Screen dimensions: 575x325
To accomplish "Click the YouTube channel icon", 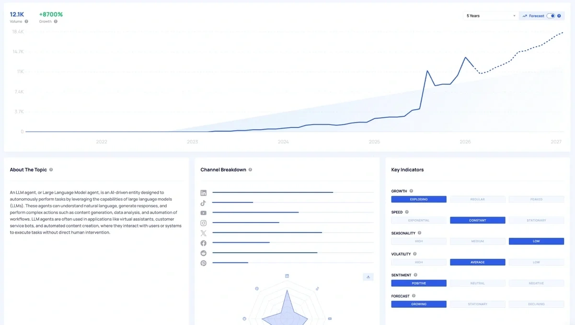I will [204, 213].
